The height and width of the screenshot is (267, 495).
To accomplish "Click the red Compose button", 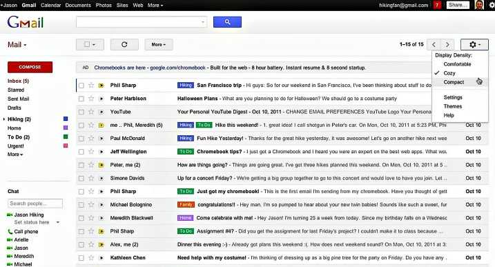I will 30,67.
